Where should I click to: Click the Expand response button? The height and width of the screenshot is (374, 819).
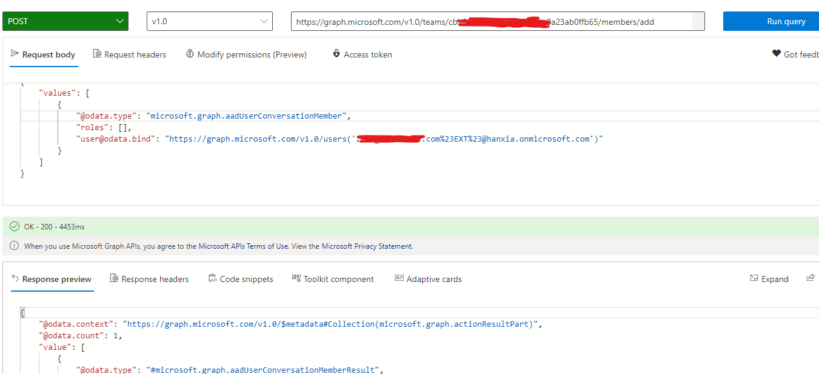(x=769, y=279)
